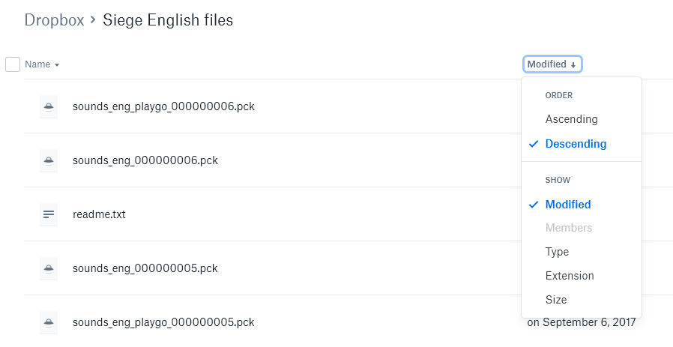Click the readme.txt document icon

pos(49,214)
